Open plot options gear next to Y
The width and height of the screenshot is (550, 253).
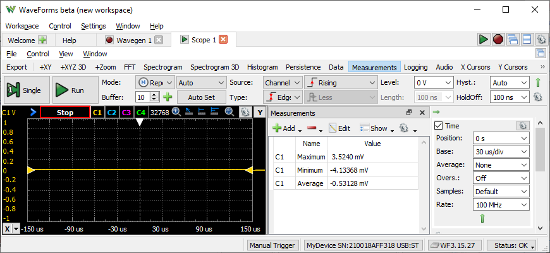(245, 113)
